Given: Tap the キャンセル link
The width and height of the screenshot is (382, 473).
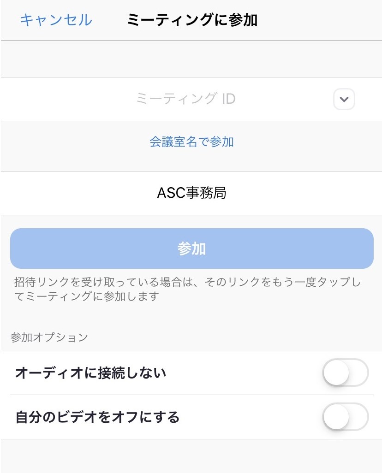Looking at the screenshot, I should (x=56, y=20).
